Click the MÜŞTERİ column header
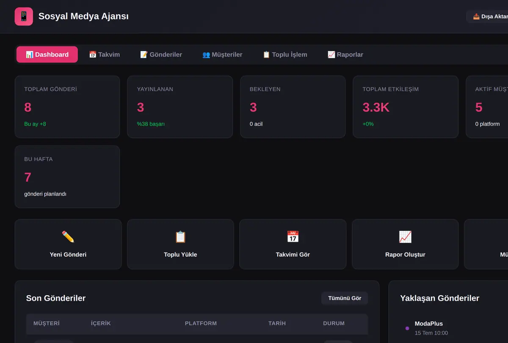 point(47,324)
